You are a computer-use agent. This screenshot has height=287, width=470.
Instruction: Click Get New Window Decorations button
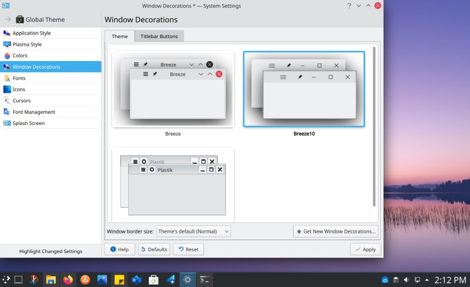click(x=335, y=231)
